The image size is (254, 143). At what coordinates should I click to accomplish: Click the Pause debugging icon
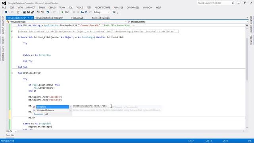click(74, 12)
